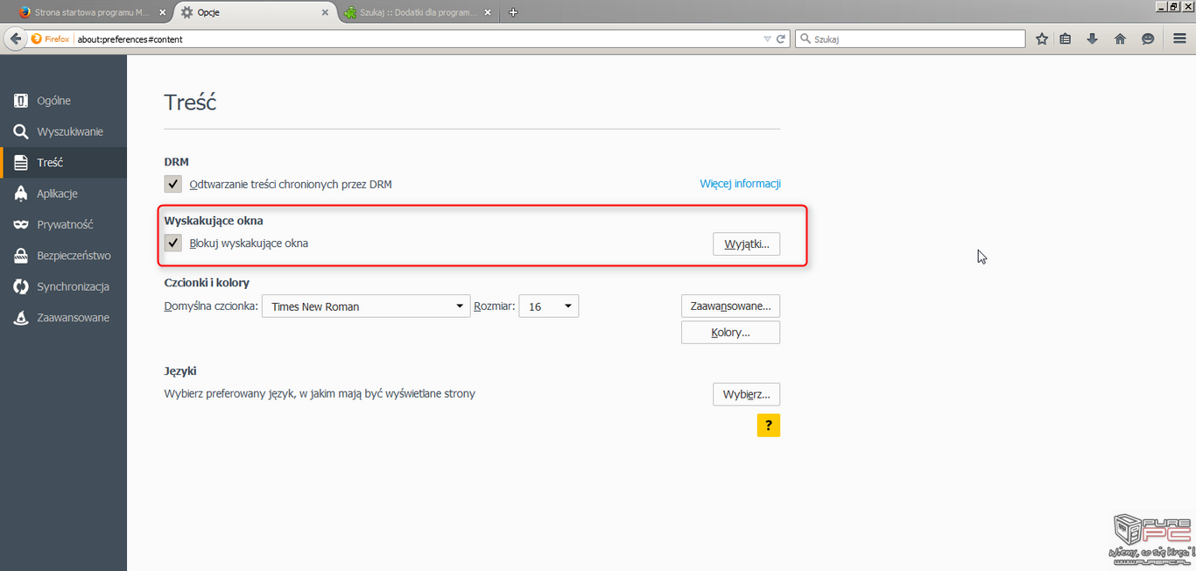The height and width of the screenshot is (571, 1196).
Task: Open the hamburger menu
Action: point(1179,39)
